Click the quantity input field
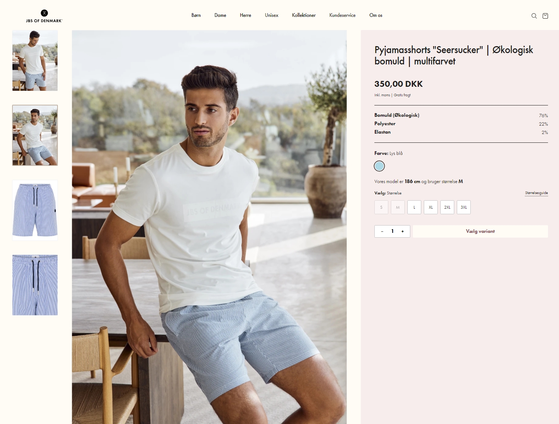This screenshot has width=559, height=424. 392,231
